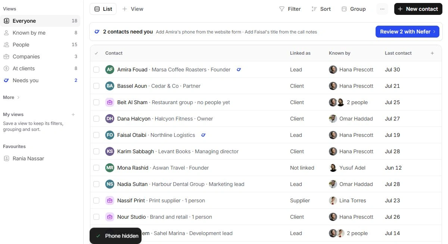Click the Nour Studio company icon
Screen dimensions: 448x244
click(x=110, y=217)
